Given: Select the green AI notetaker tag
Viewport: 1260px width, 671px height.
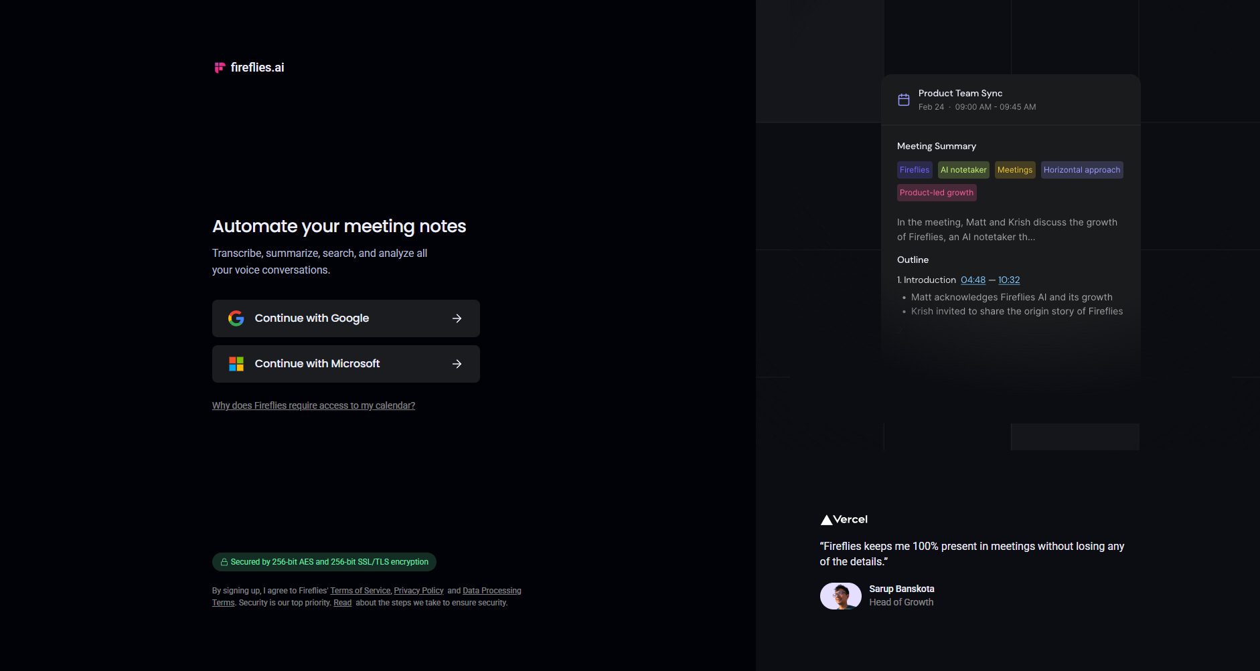Looking at the screenshot, I should 963,170.
